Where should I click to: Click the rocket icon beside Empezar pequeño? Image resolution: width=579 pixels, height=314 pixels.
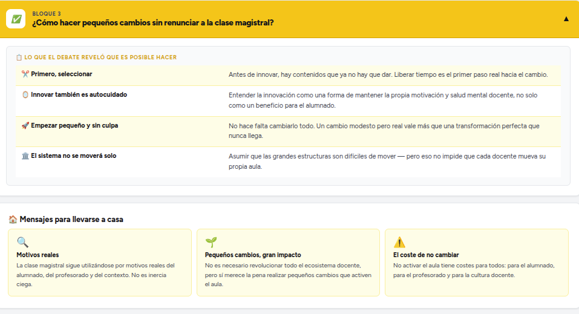click(x=25, y=126)
